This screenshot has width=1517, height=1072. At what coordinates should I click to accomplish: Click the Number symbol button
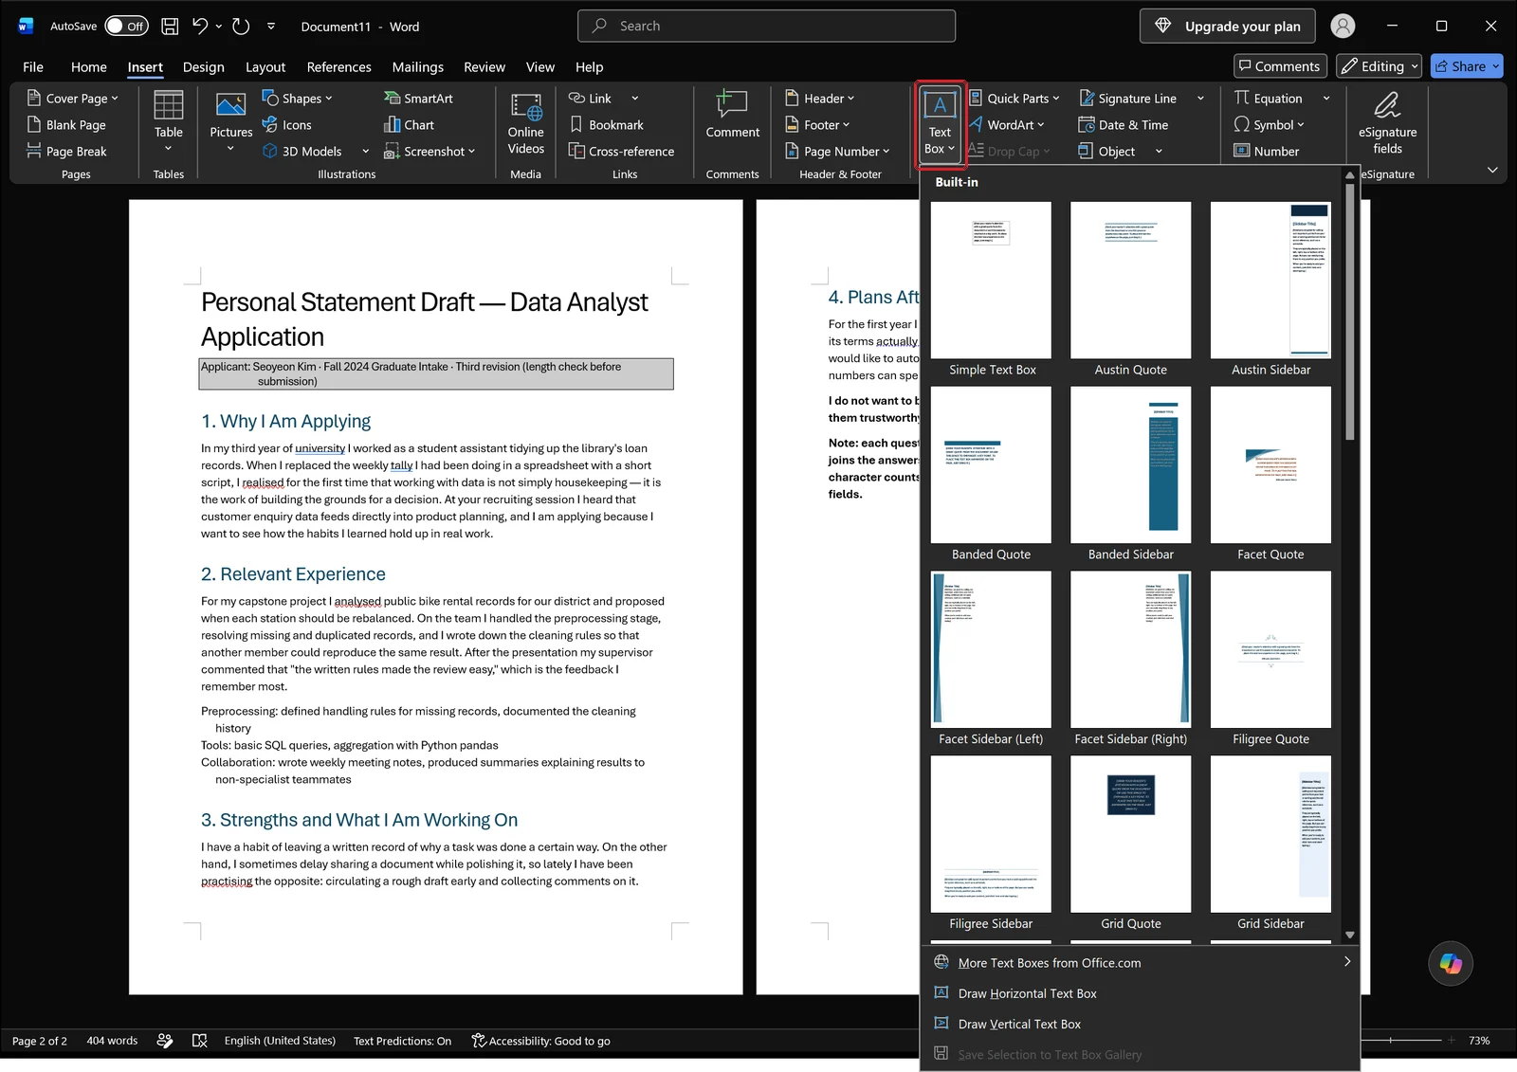pyautogui.click(x=1266, y=152)
